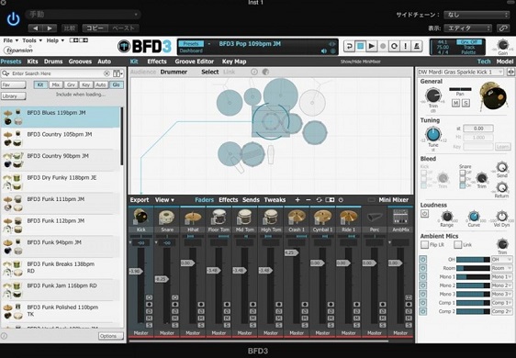Click the panic exclamation icon

(406, 47)
